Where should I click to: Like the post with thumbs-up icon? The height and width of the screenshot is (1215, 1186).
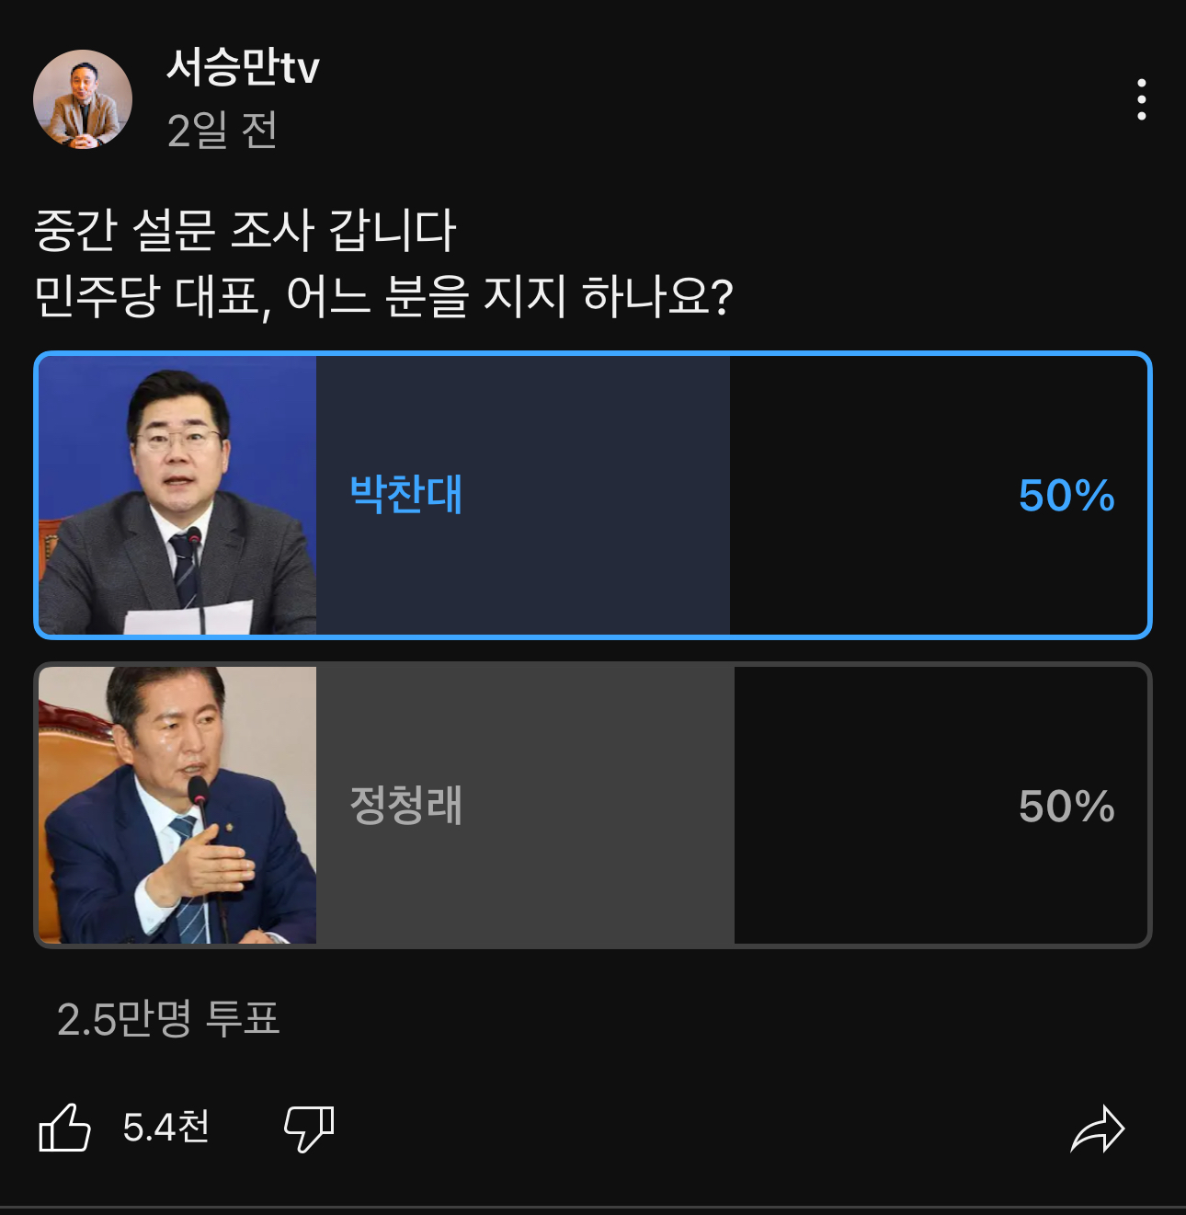click(x=65, y=1128)
